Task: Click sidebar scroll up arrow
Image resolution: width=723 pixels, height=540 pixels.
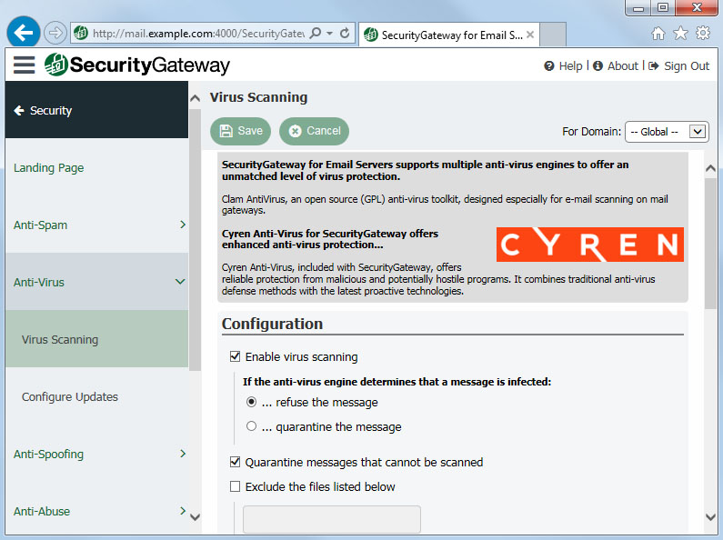Action: click(x=195, y=98)
